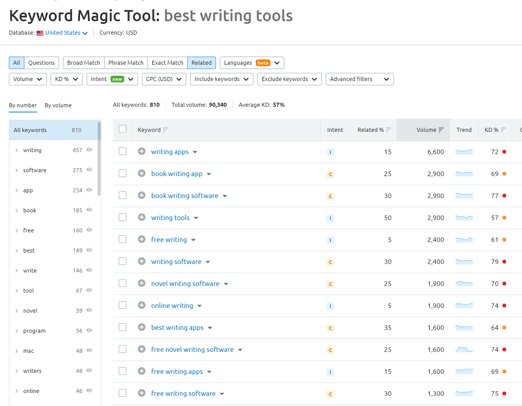Click orange KD dot for 'free writing apps'
This screenshot has height=406, width=522.
pyautogui.click(x=504, y=371)
